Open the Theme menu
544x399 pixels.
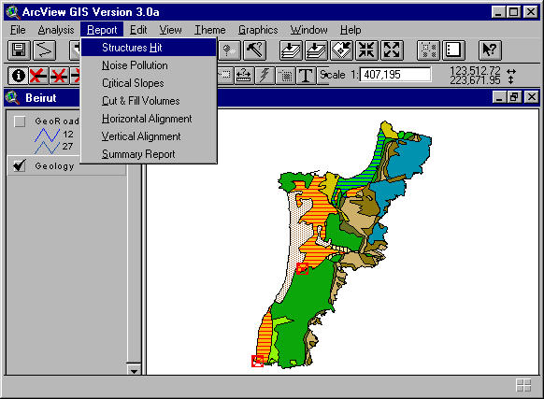[x=209, y=30]
